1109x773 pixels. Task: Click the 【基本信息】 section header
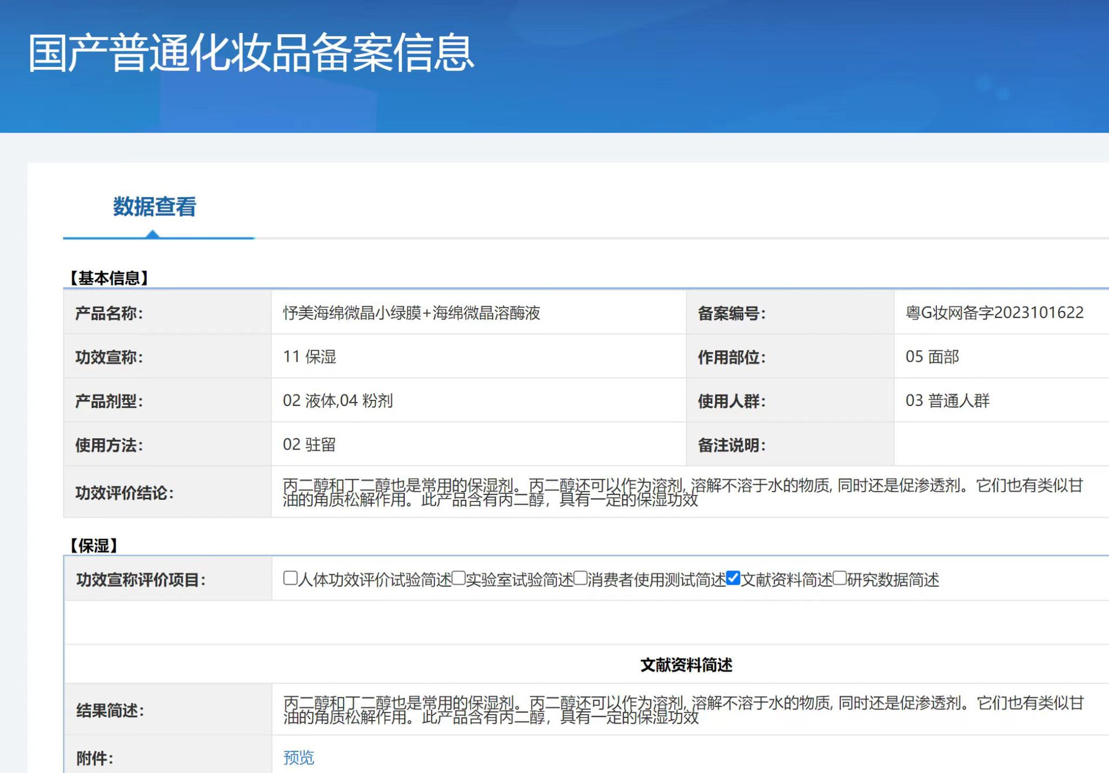click(x=109, y=278)
